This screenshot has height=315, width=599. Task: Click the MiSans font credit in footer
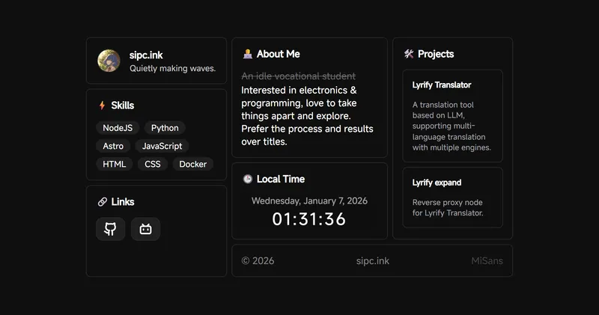pos(487,261)
